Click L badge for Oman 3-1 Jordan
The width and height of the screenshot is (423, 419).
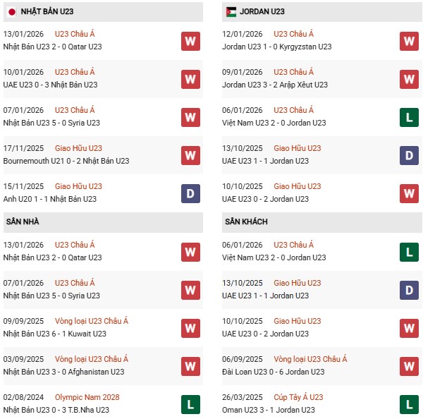410,404
